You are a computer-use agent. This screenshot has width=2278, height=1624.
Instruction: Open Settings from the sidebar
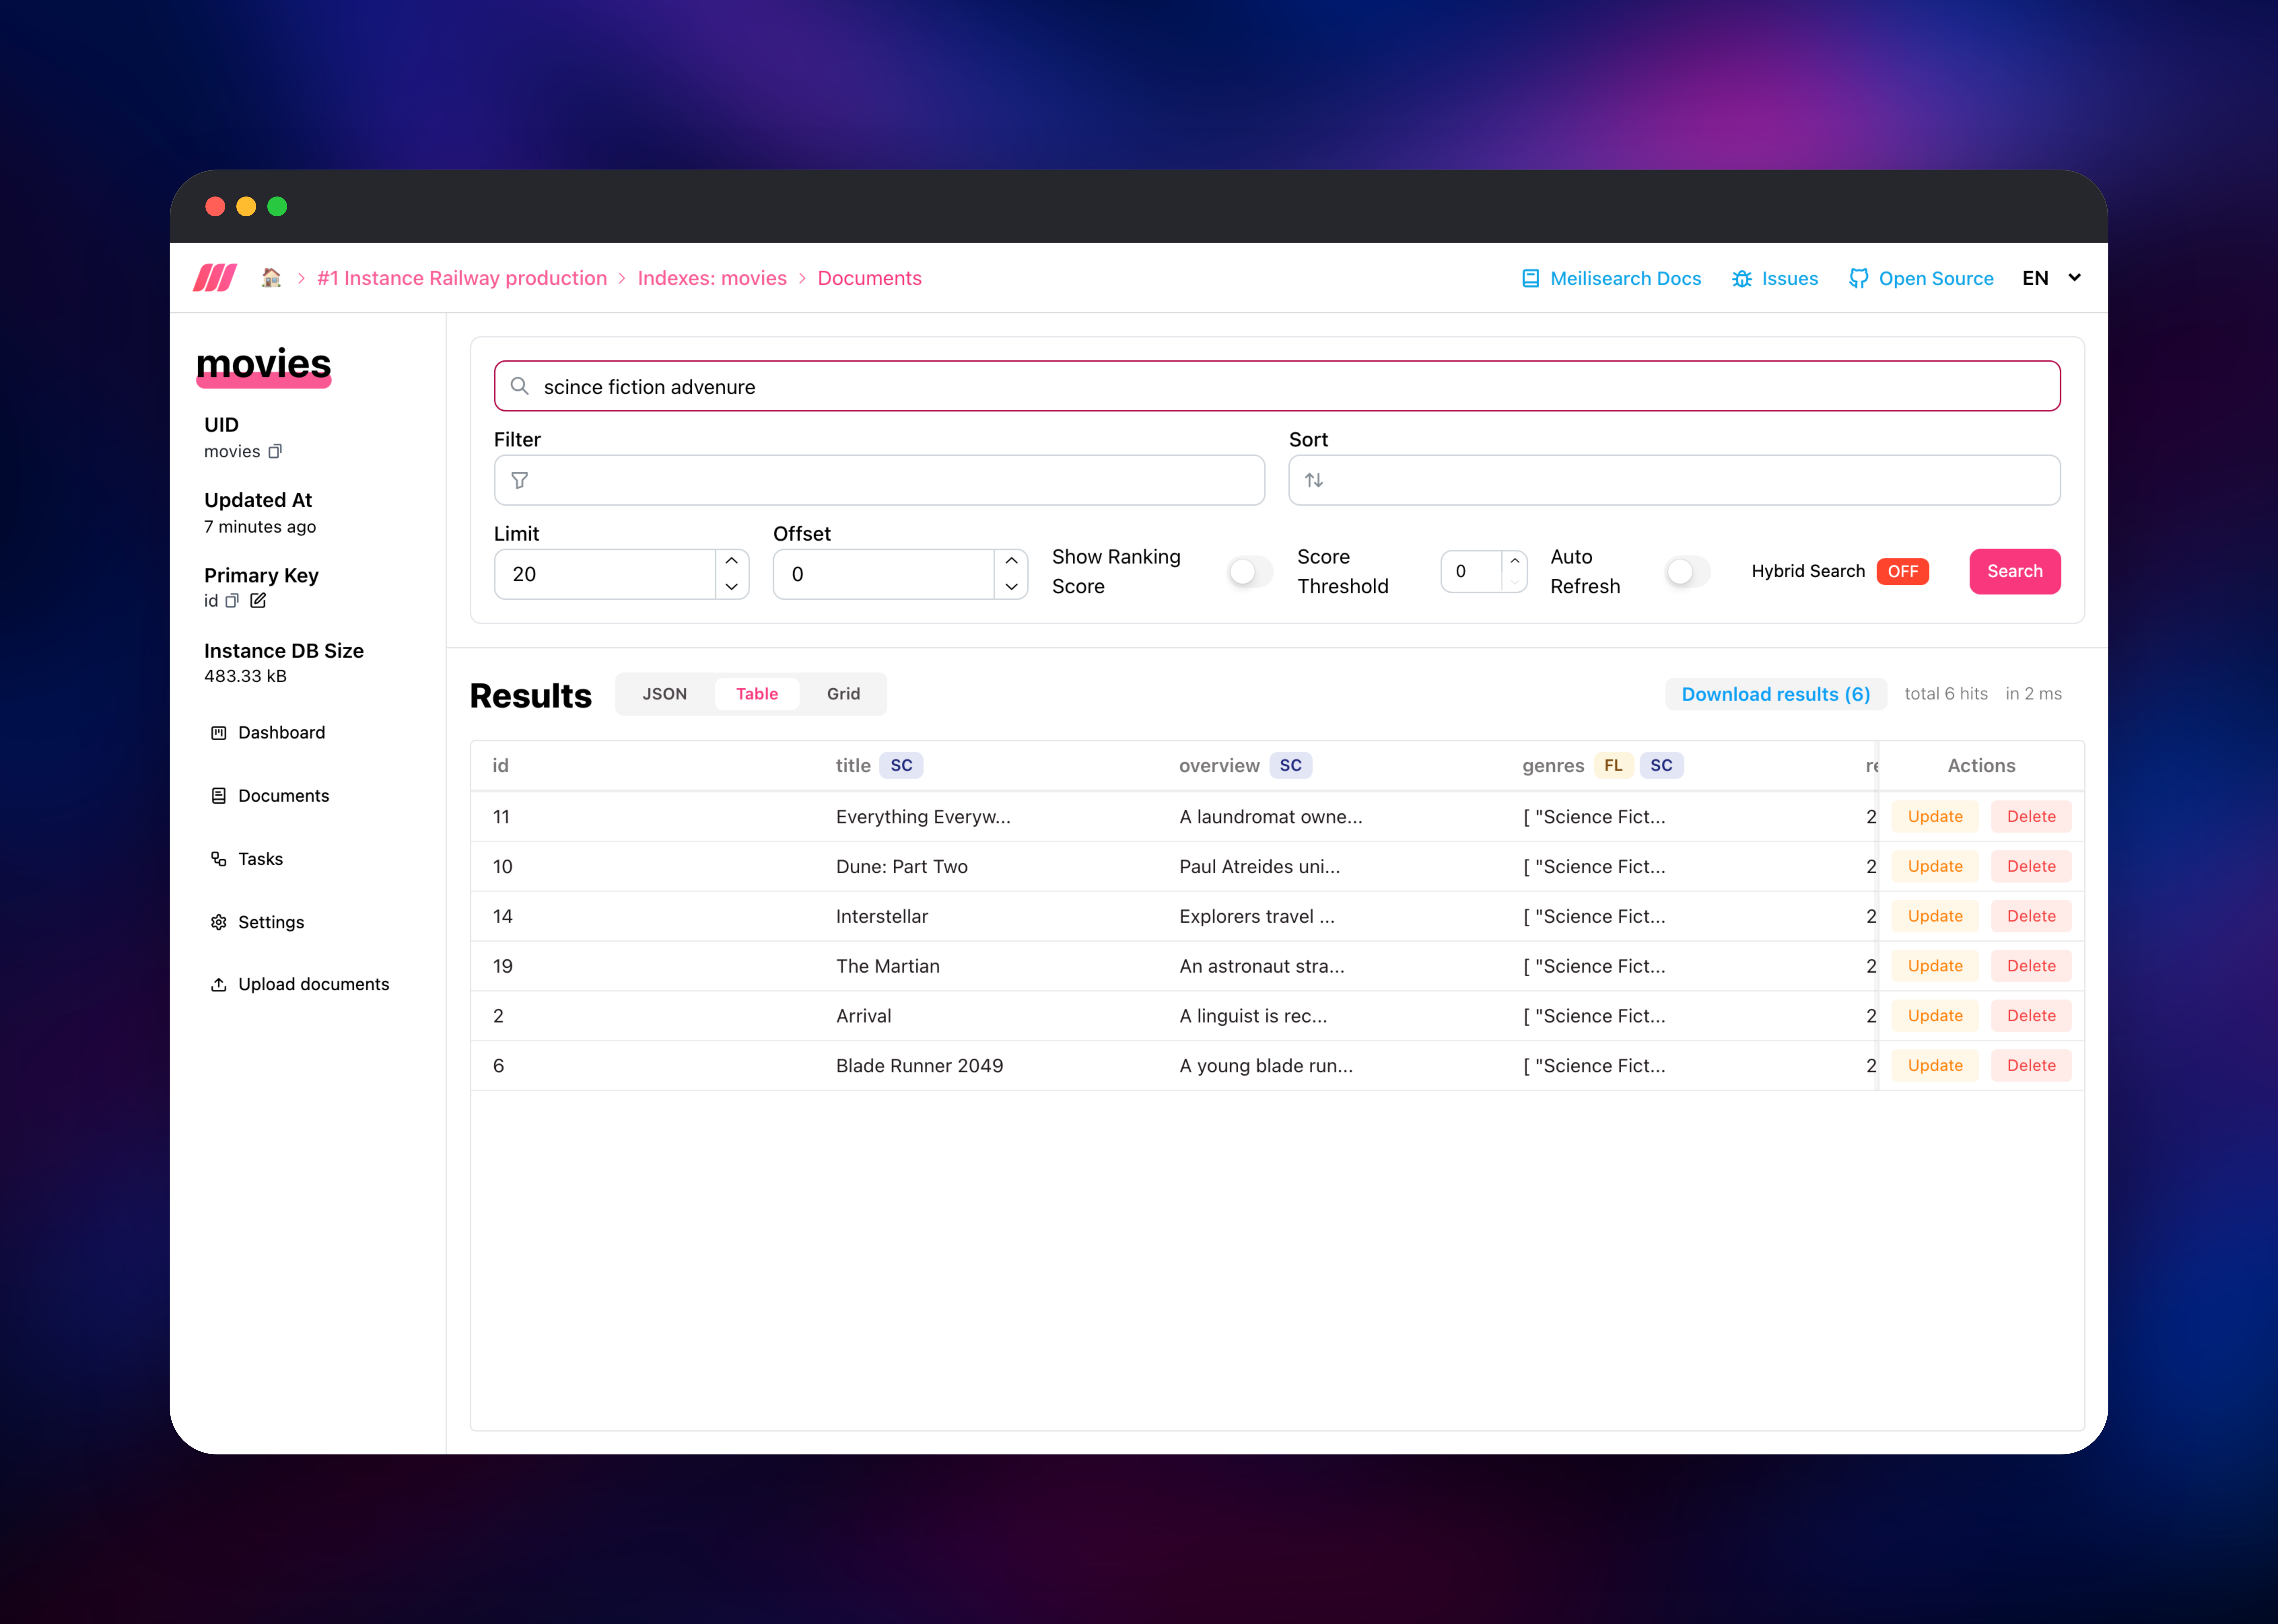click(271, 922)
